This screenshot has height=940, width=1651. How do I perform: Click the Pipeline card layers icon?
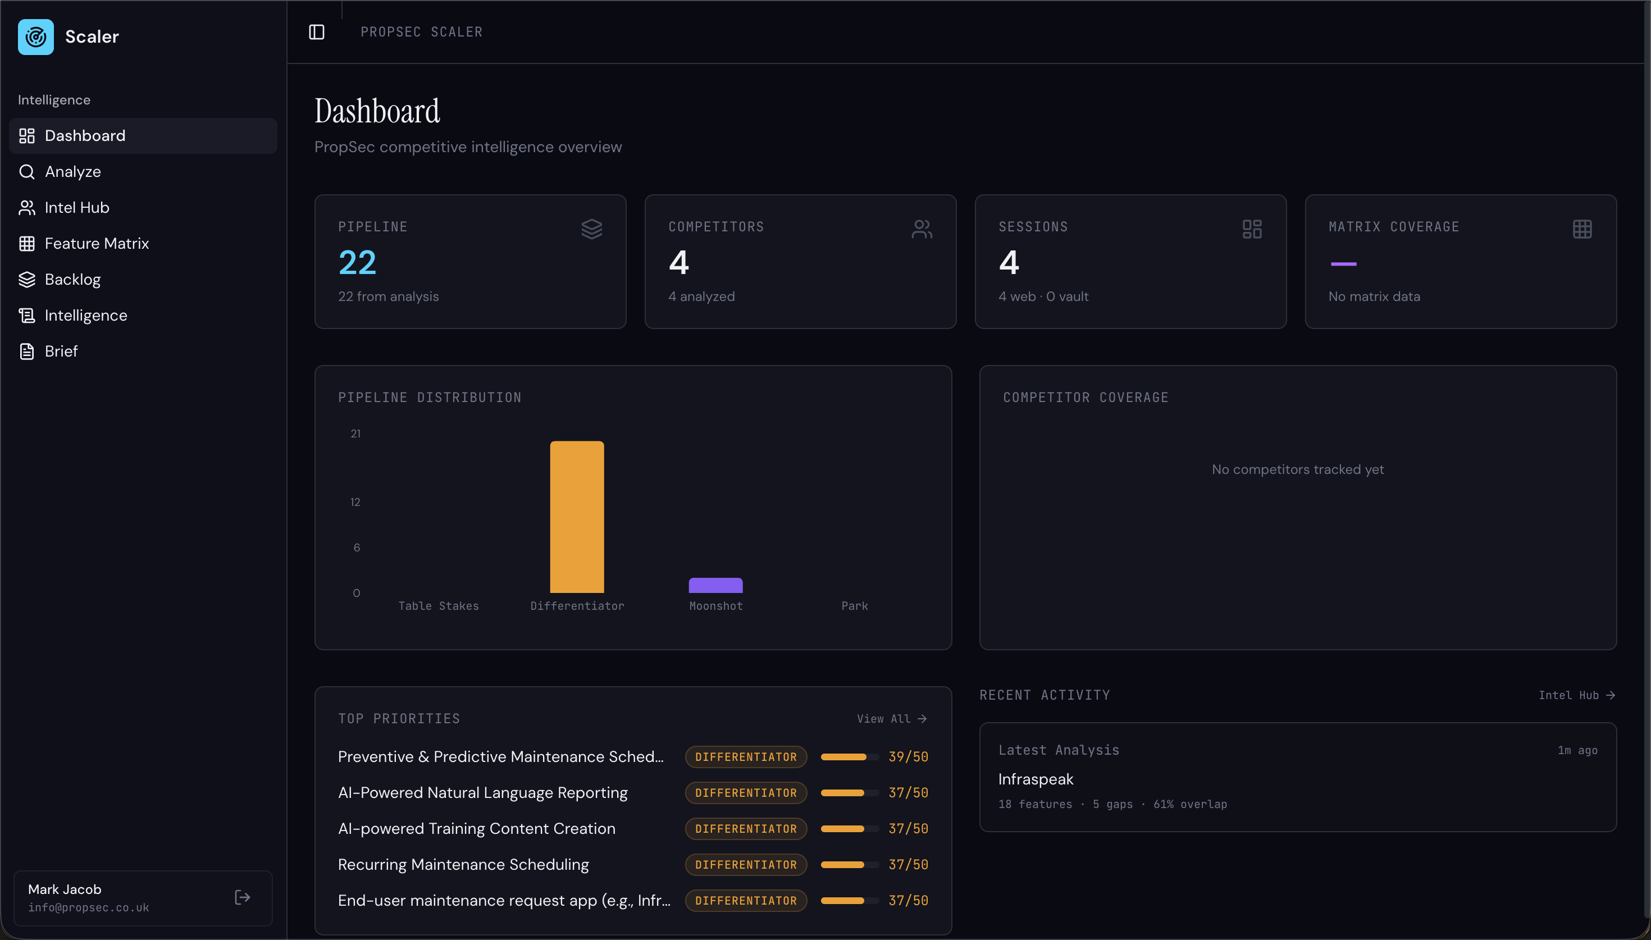[591, 229]
